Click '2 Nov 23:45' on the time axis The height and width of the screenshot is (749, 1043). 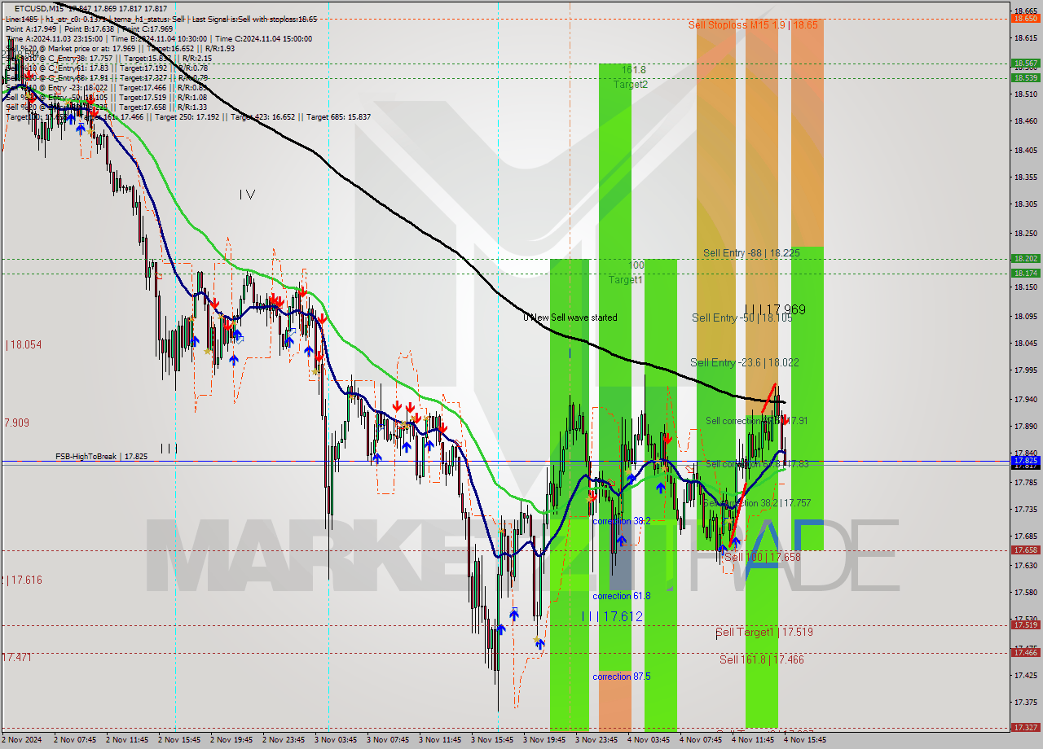[x=284, y=740]
